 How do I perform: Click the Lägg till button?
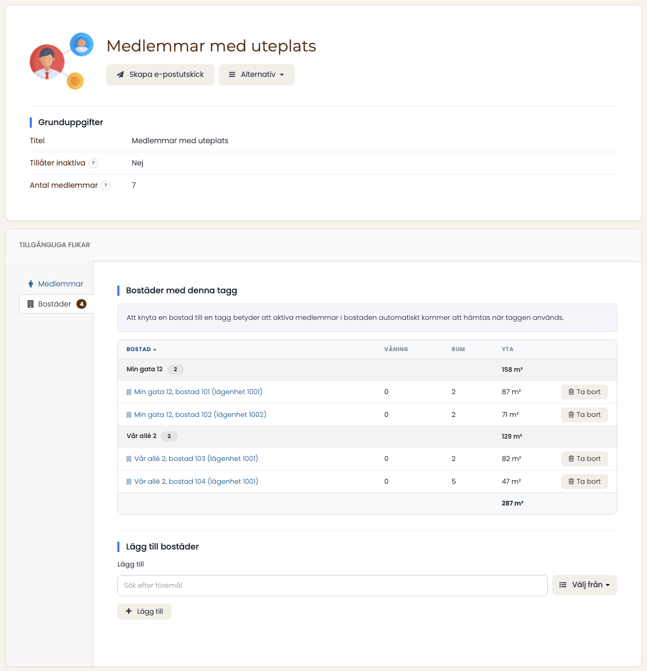[144, 612]
